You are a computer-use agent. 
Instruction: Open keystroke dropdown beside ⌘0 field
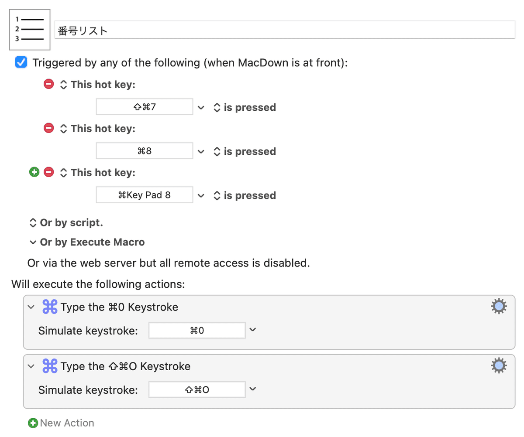coord(252,330)
